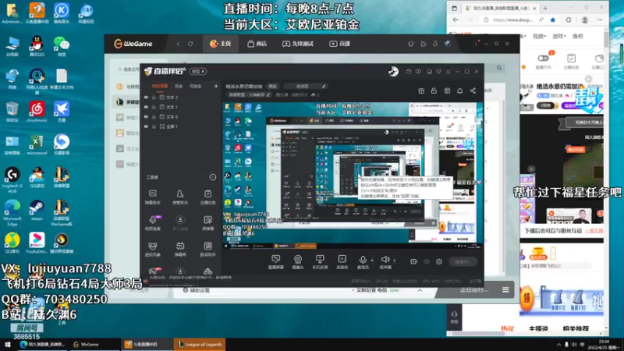The image size is (624, 351).
Task: Add a 摄像头 camera source
Action: tap(298, 262)
